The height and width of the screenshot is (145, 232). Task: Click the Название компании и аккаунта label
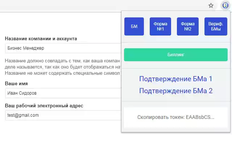click(x=41, y=39)
